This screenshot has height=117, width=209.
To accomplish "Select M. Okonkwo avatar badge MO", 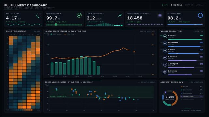I will point(165,44).
